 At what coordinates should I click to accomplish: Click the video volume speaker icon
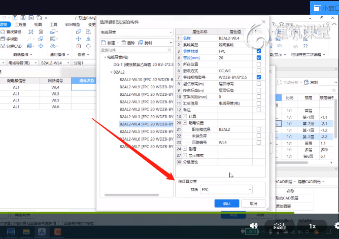254,226
